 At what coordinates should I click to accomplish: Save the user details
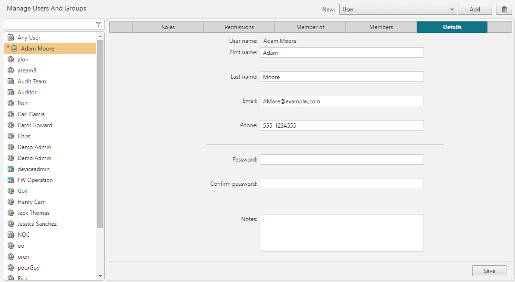(x=489, y=271)
